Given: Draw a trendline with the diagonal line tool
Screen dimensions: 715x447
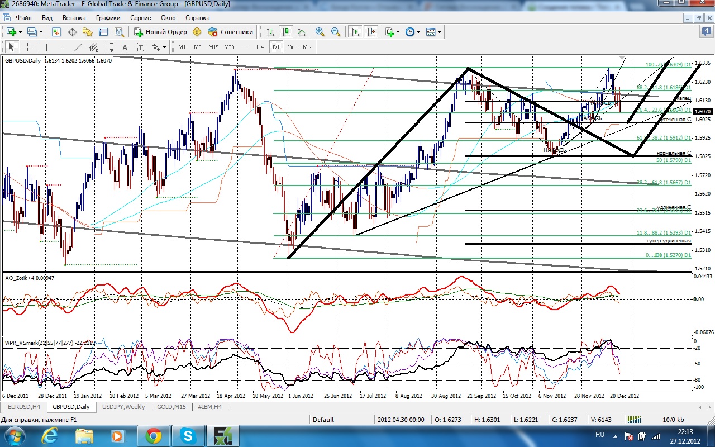Looking at the screenshot, I should (x=78, y=47).
